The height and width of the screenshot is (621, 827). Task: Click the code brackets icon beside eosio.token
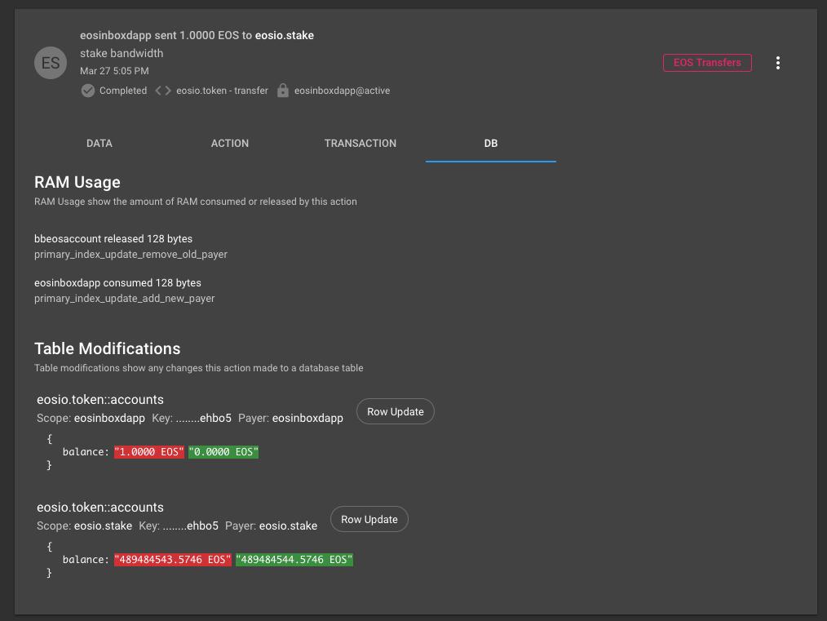click(162, 91)
